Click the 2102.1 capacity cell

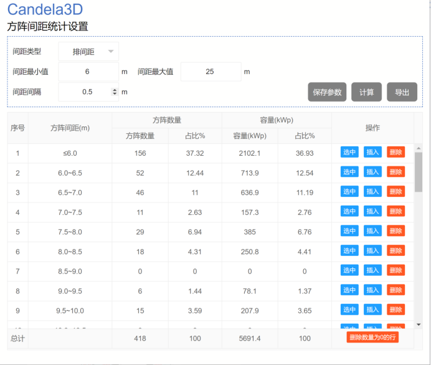click(250, 153)
